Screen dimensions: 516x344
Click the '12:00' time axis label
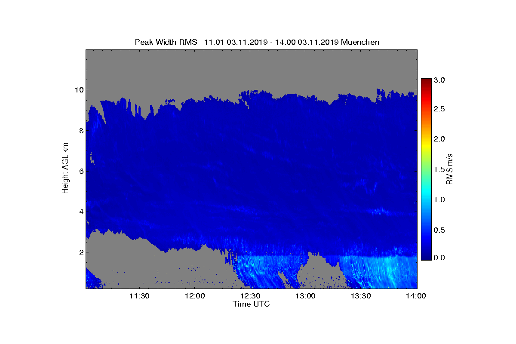click(195, 296)
